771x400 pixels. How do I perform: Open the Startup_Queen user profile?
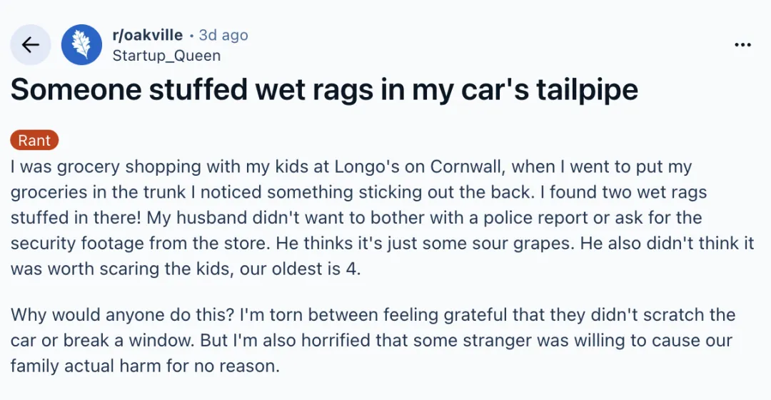tap(166, 55)
